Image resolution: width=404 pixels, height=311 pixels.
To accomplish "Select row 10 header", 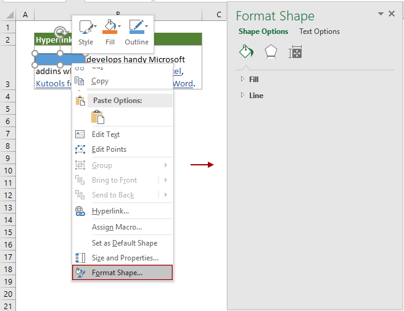I will 7,170.
